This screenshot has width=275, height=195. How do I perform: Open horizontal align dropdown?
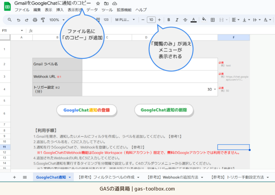click(x=235, y=20)
